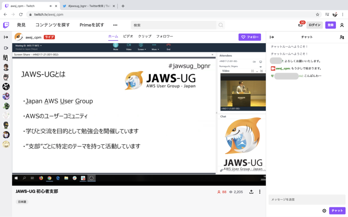Reload the page

[21, 14]
